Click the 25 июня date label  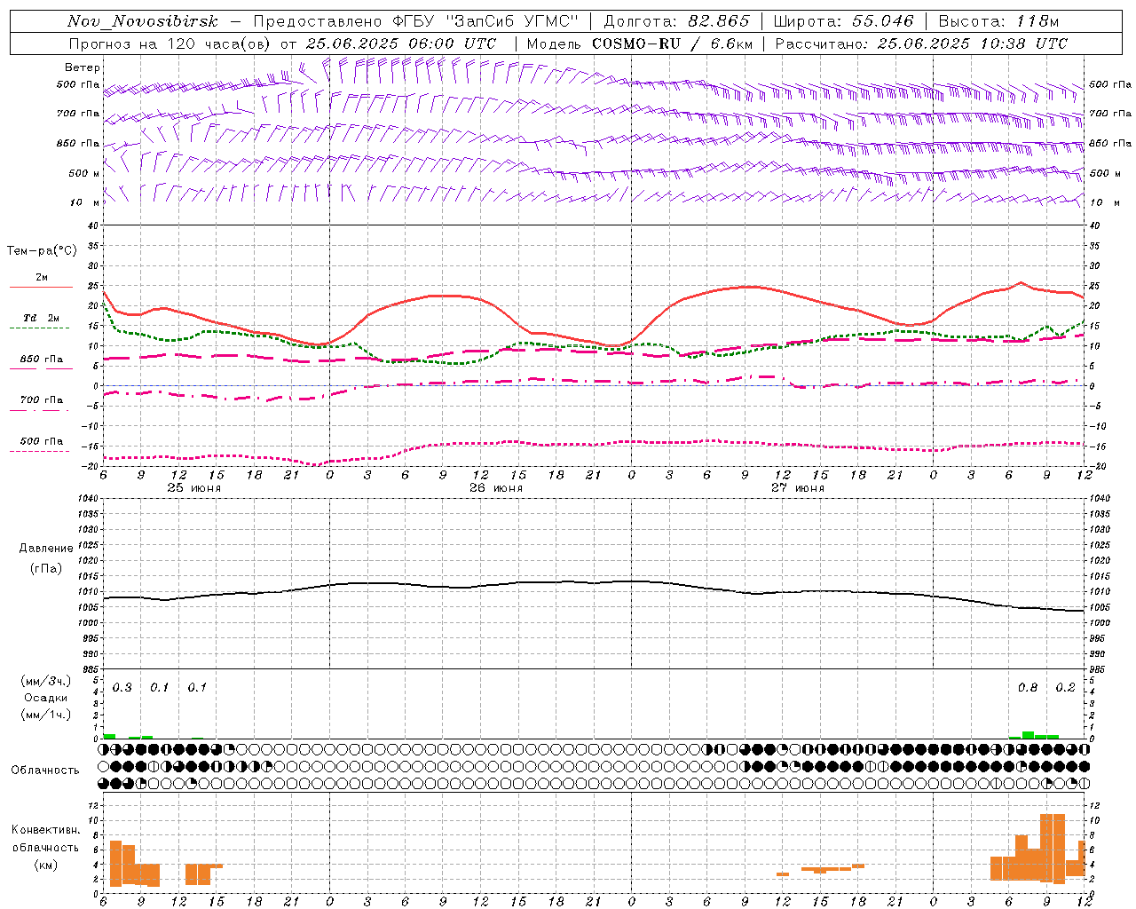pos(194,487)
